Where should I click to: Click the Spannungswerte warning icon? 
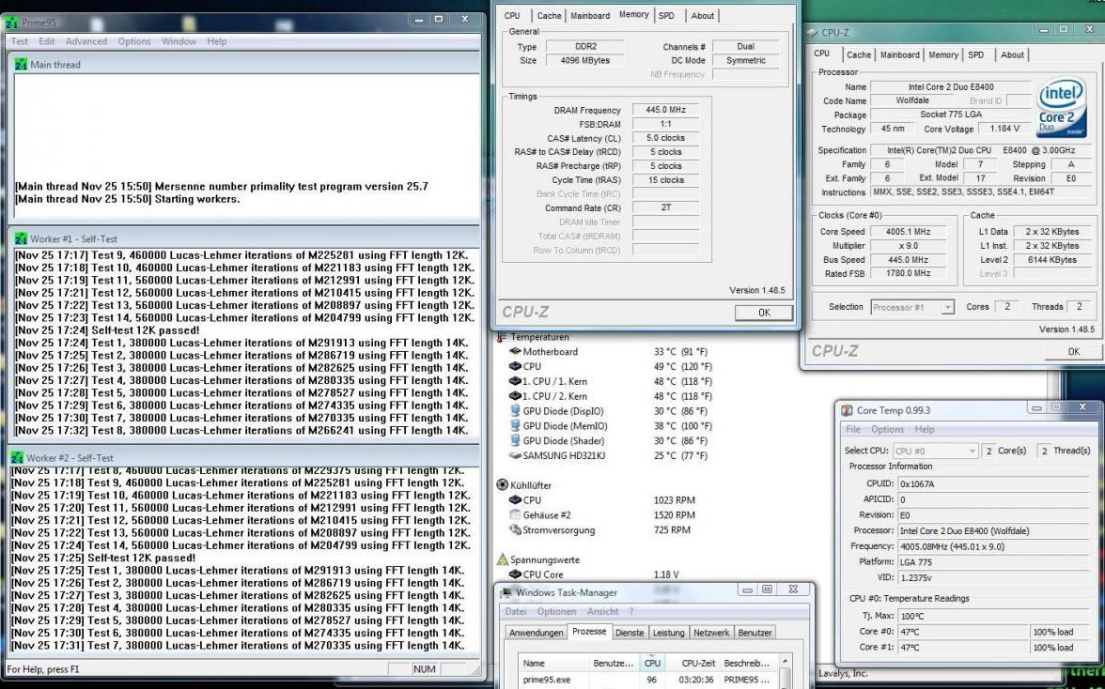[503, 559]
